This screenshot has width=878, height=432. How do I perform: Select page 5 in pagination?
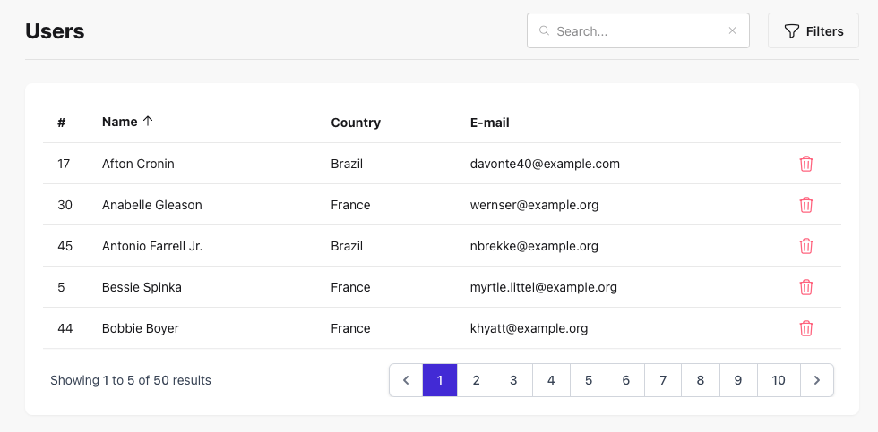[588, 380]
